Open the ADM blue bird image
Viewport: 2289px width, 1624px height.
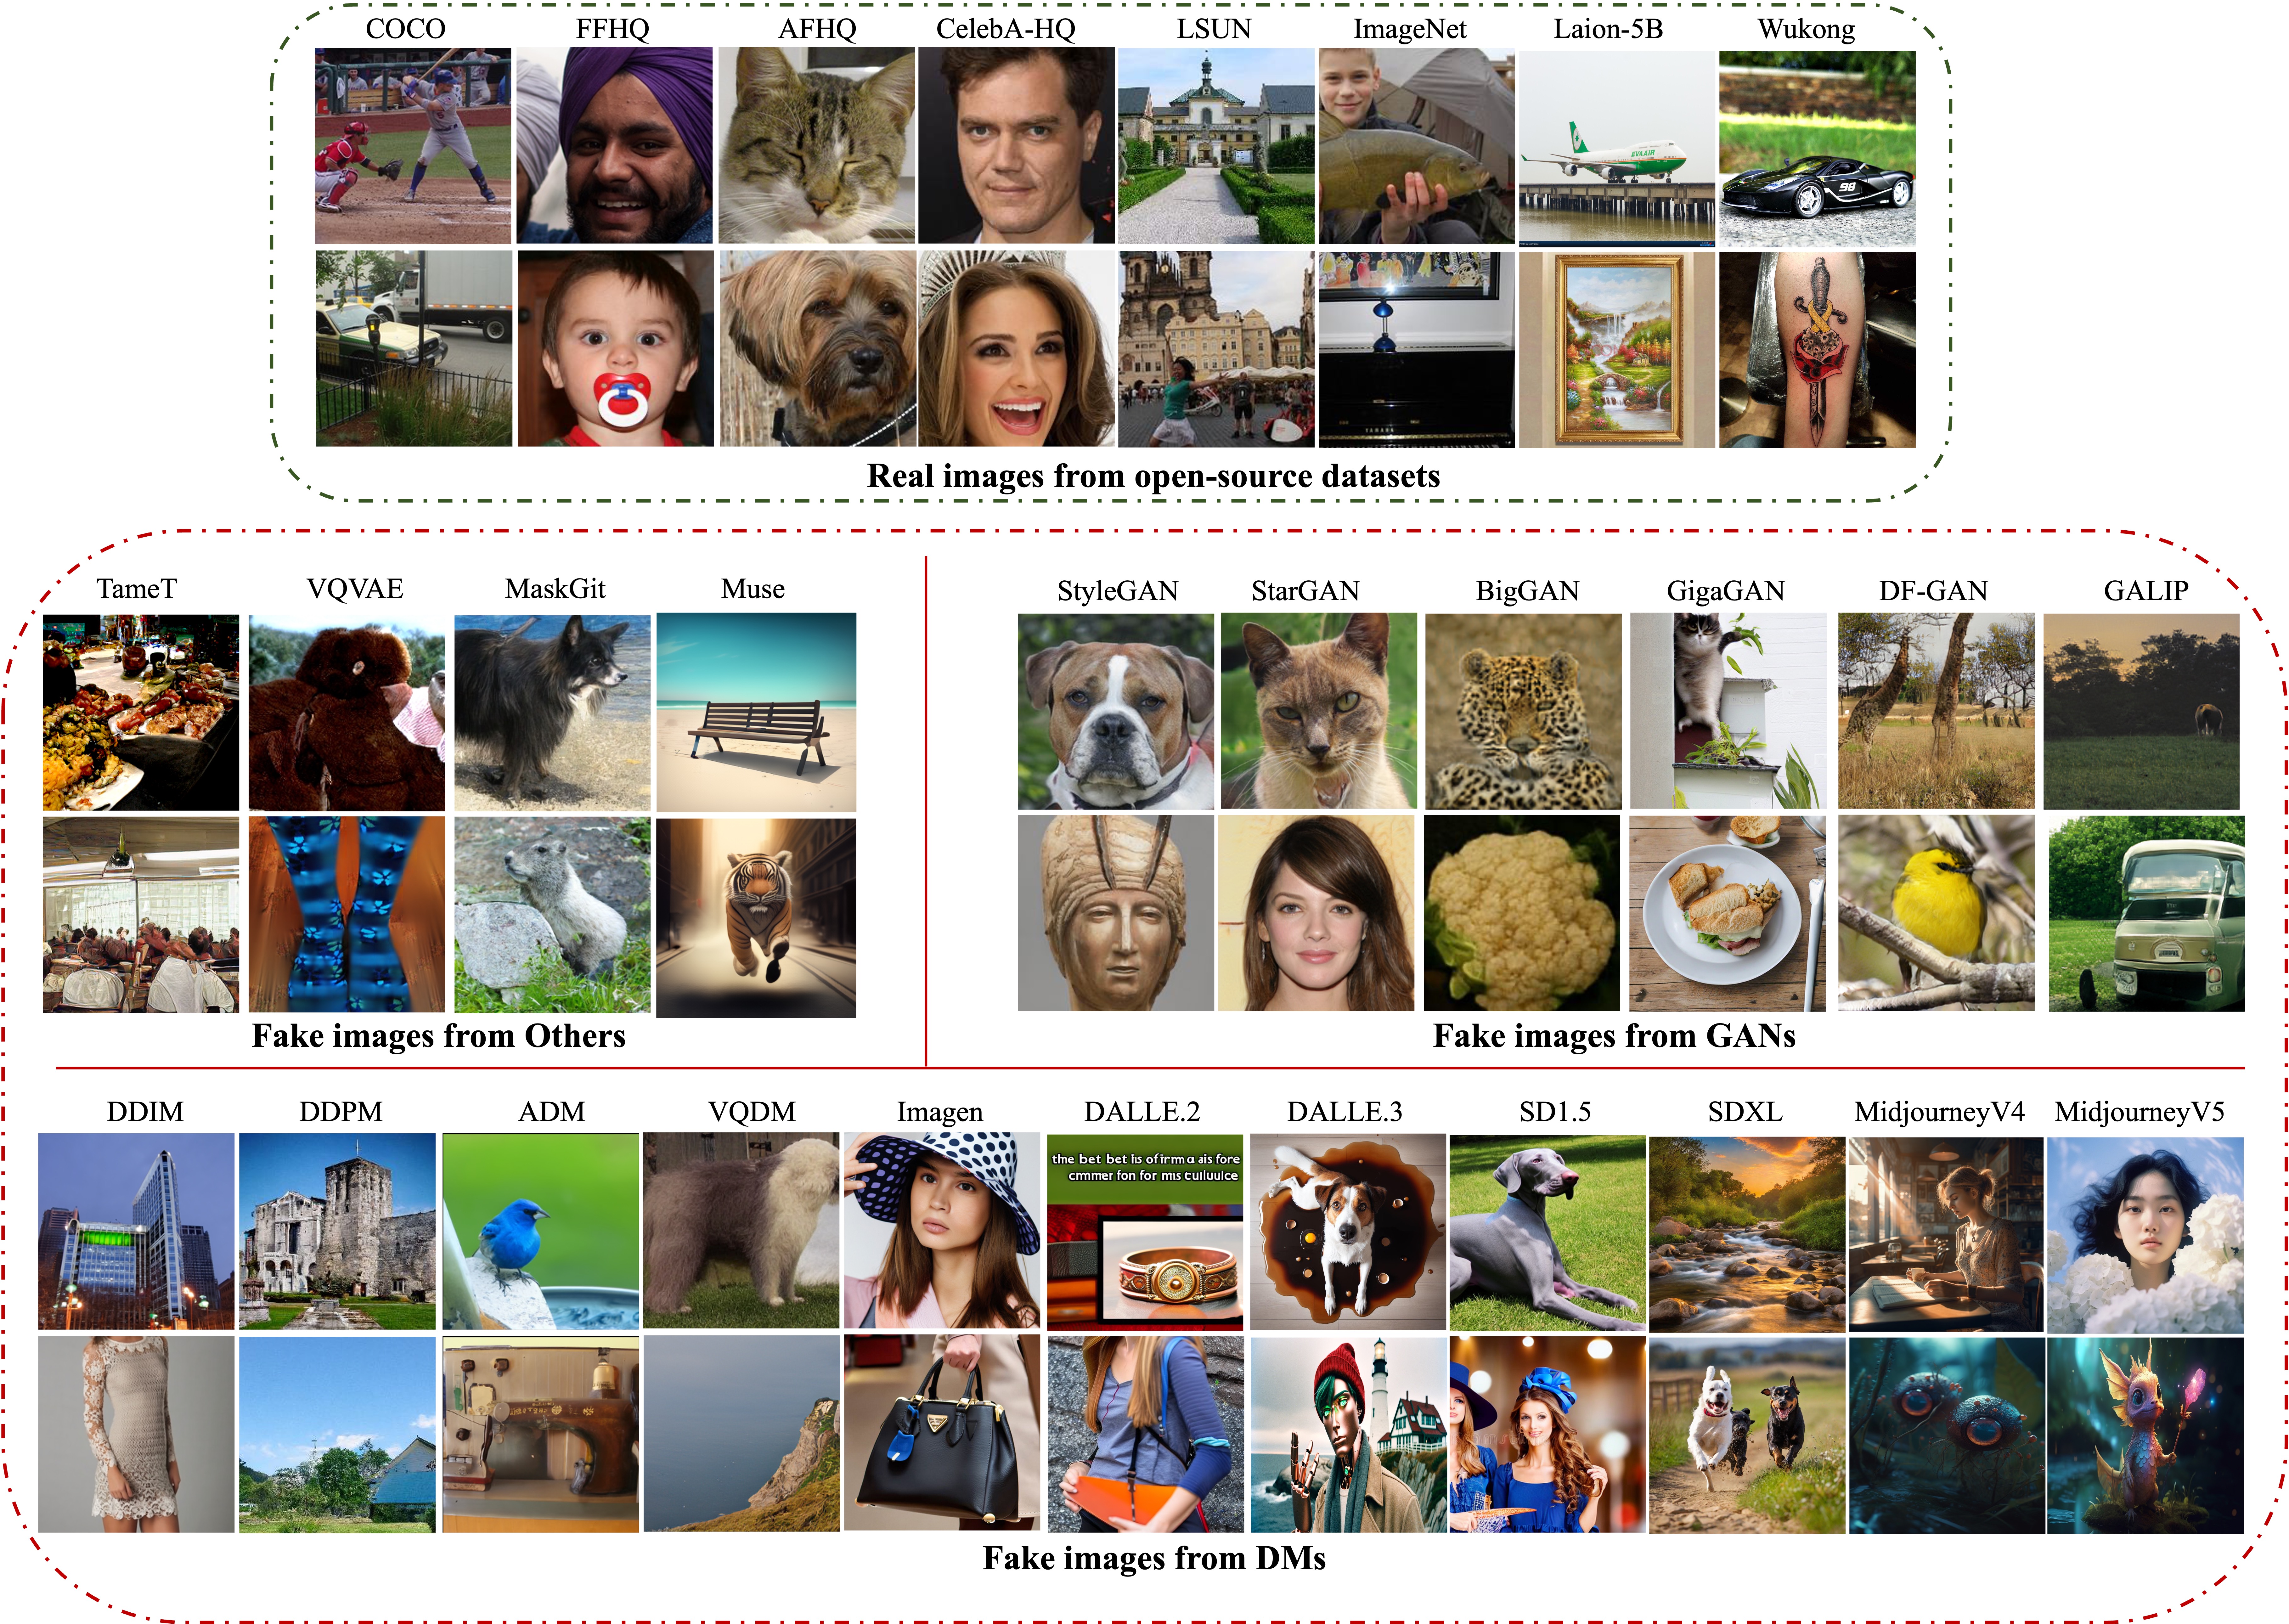tap(541, 1231)
